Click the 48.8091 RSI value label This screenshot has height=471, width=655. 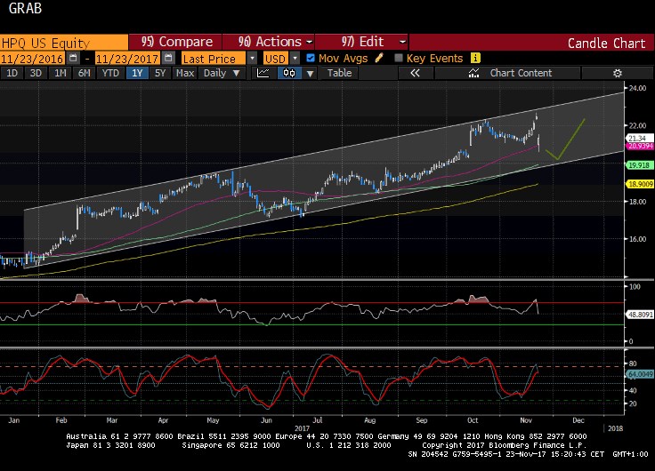pyautogui.click(x=639, y=315)
